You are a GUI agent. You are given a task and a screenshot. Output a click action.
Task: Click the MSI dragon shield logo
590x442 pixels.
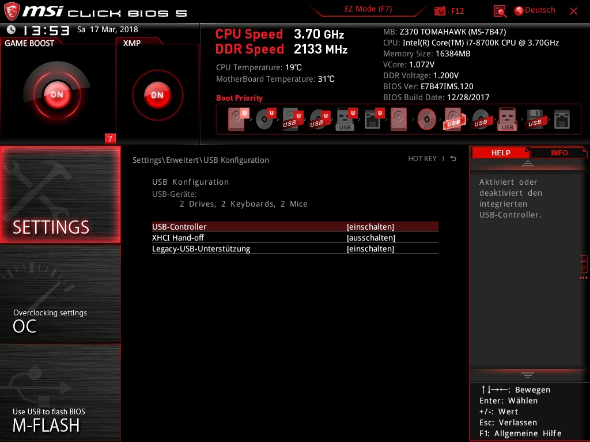(x=12, y=11)
